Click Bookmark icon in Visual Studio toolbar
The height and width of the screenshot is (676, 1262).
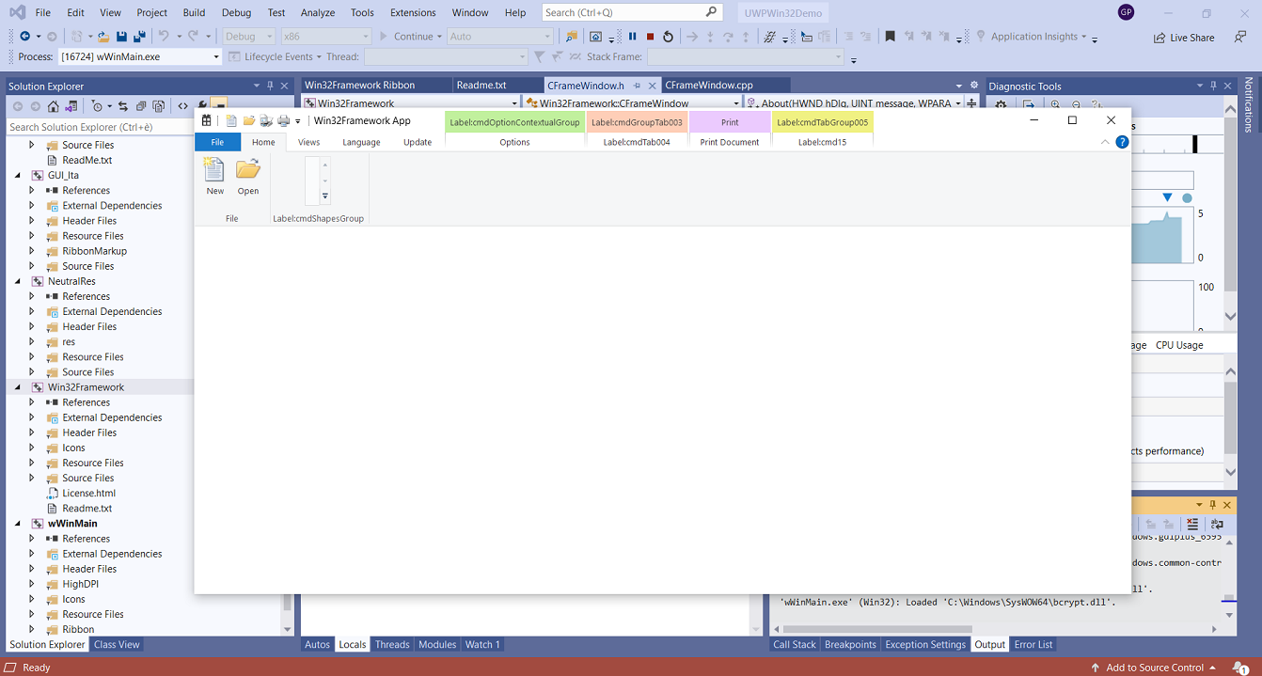(890, 37)
